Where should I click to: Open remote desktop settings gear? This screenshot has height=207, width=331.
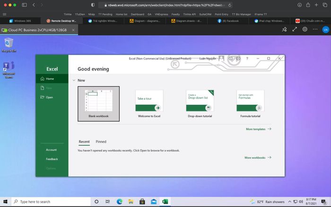305,29
